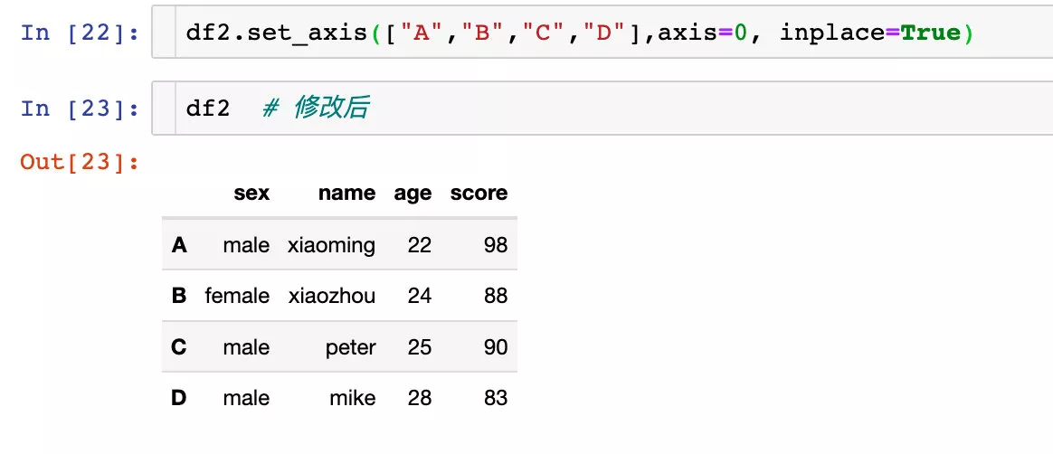Click the 'xiaoming' name cell

[332, 246]
